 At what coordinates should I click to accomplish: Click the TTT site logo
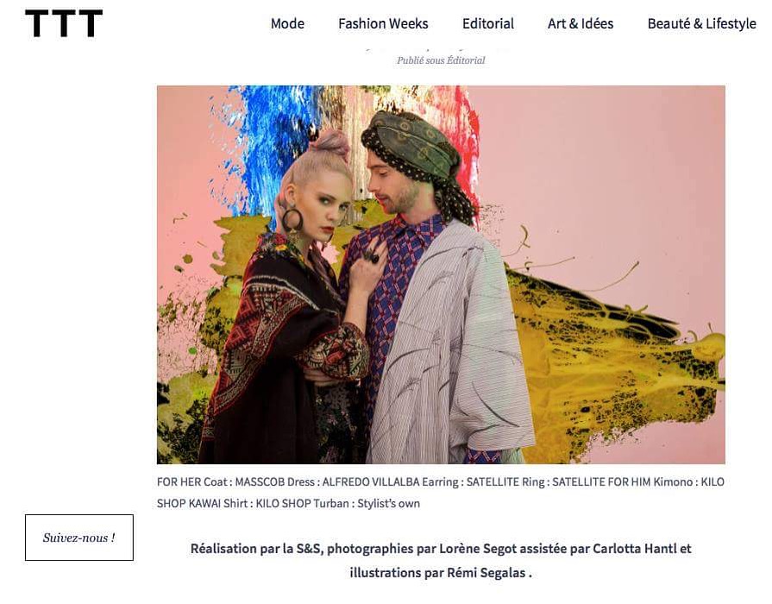(64, 23)
